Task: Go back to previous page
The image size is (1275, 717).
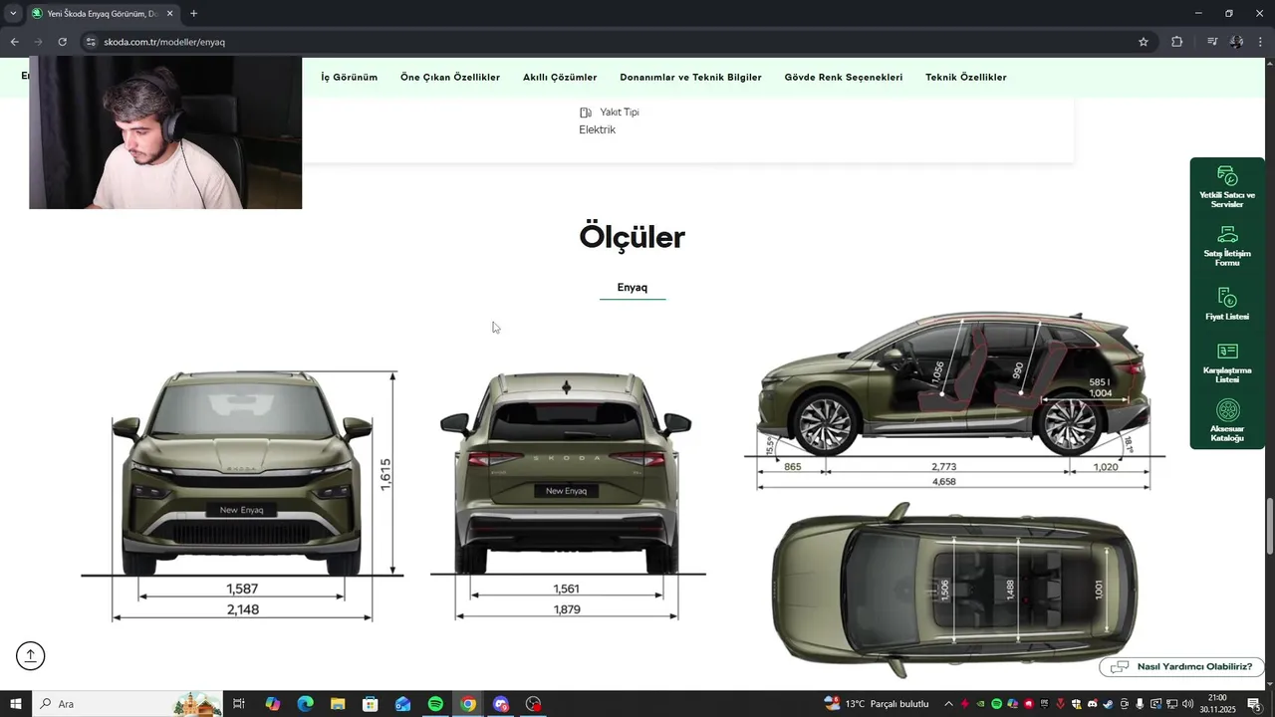Action: pos(14,42)
